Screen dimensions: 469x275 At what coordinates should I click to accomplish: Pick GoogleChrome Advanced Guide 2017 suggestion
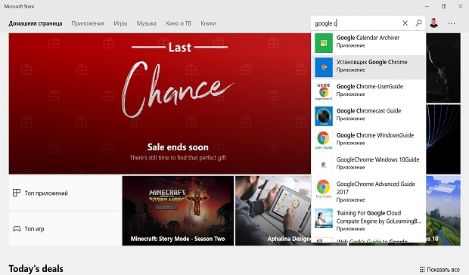point(368,192)
